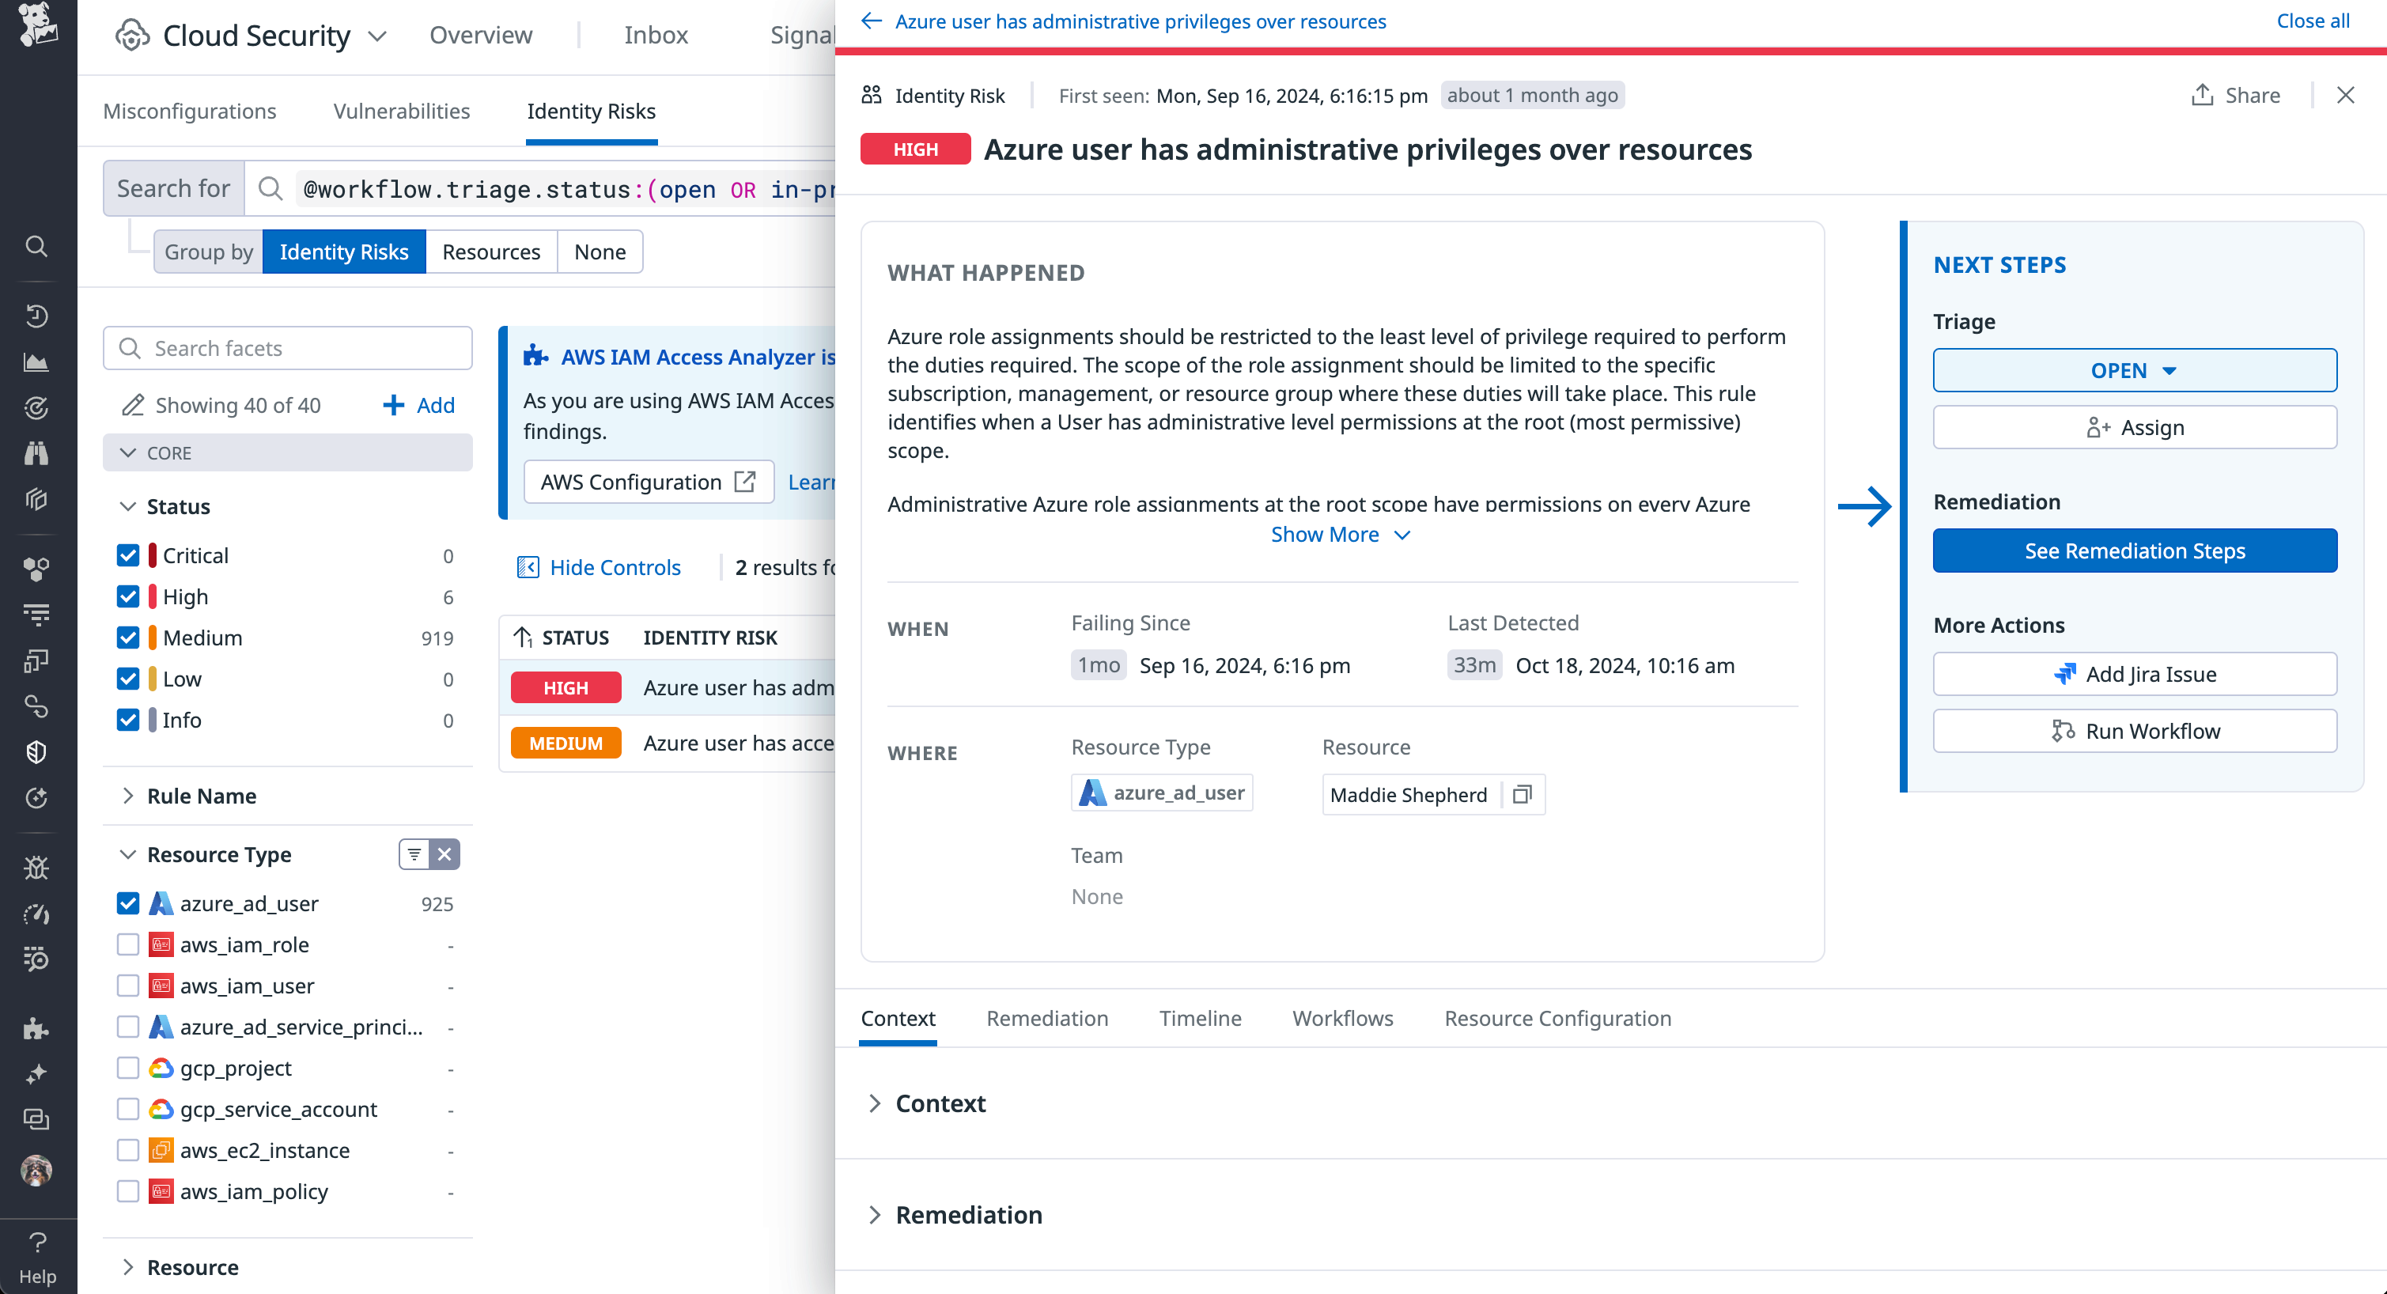2387x1294 pixels.
Task: Open the Inbox menu item at the top
Action: [656, 34]
